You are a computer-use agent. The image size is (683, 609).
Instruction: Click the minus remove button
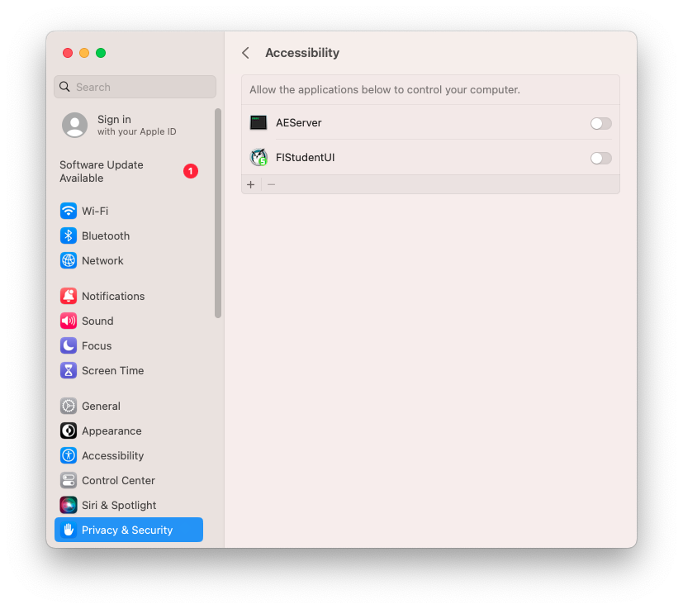pos(271,184)
